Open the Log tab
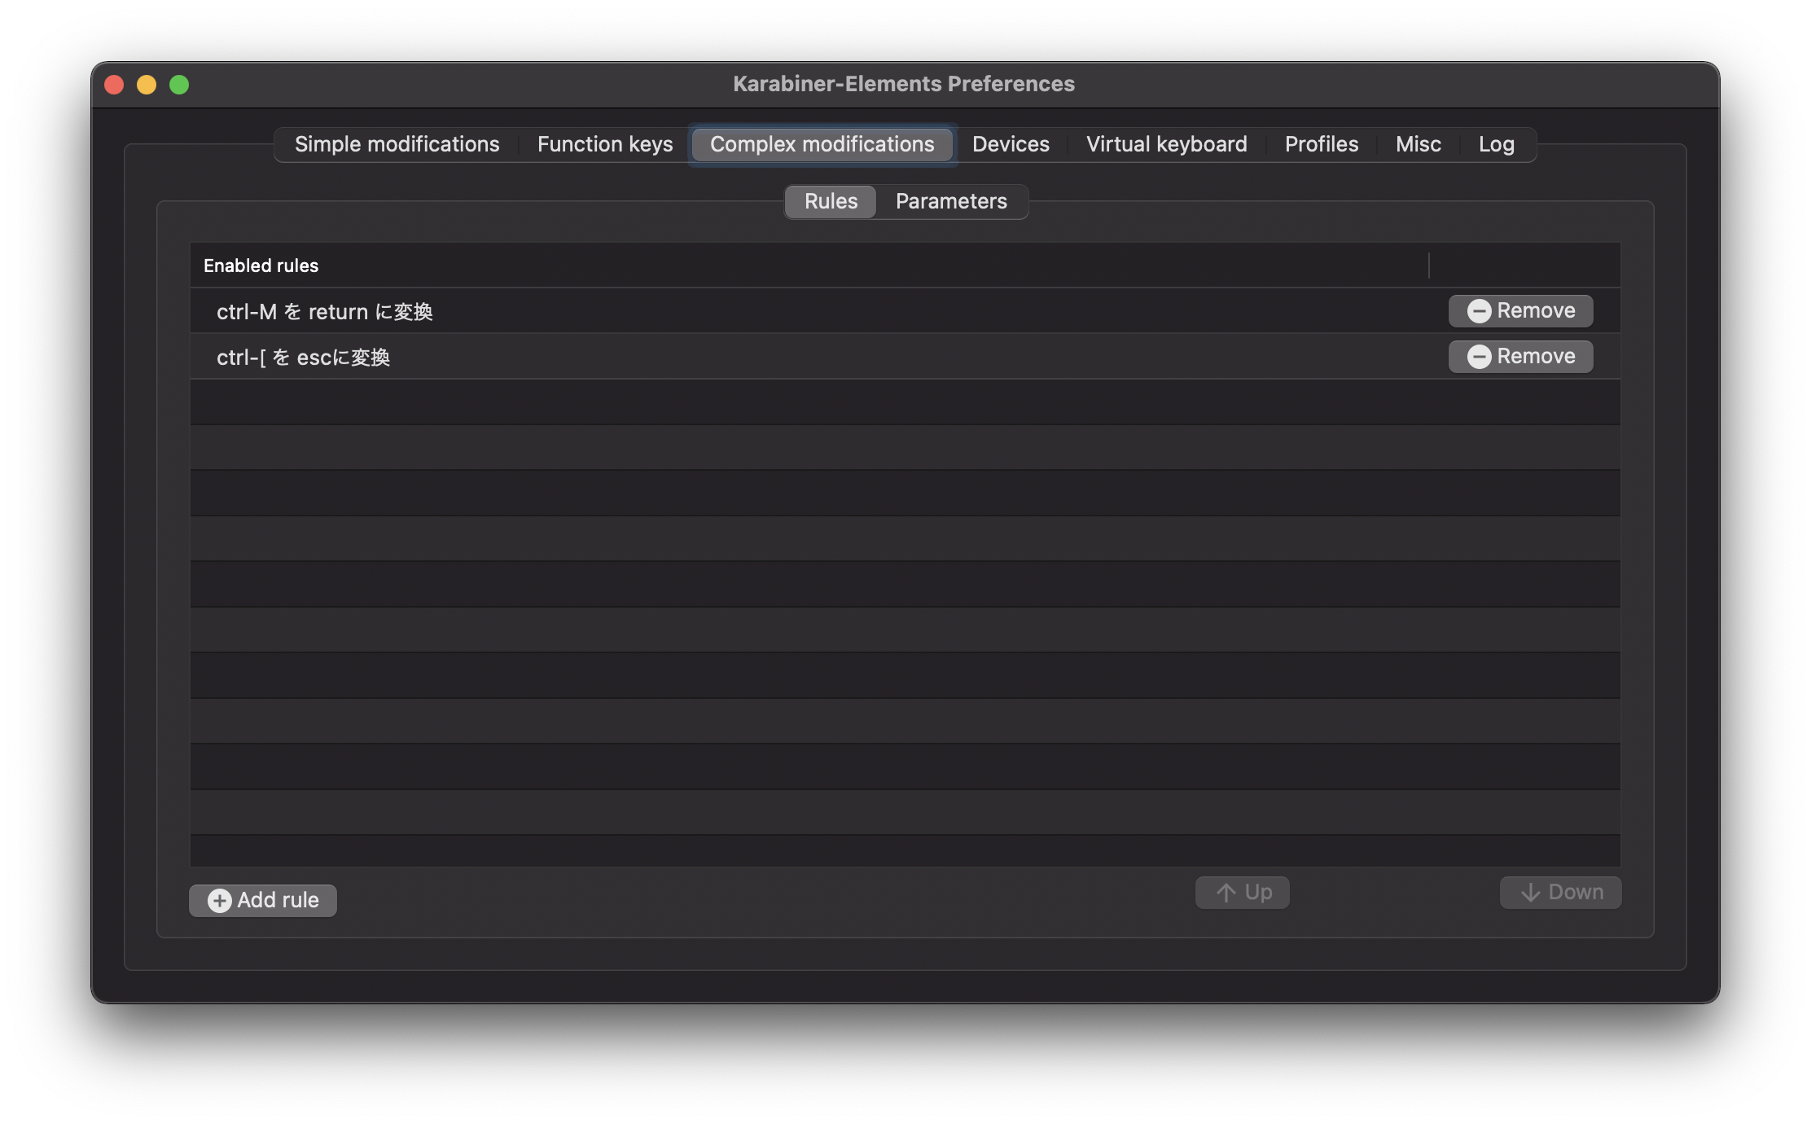 (1496, 144)
